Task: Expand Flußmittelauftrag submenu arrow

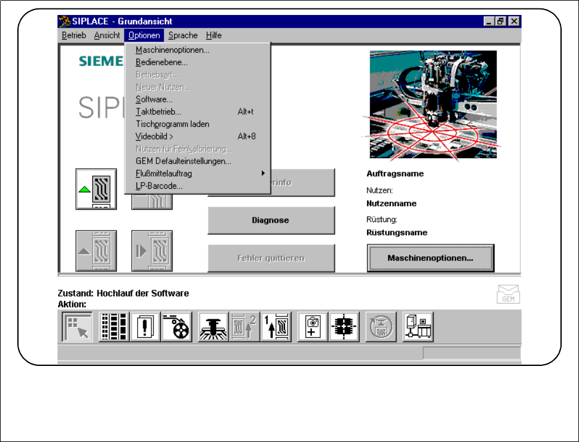Action: (263, 173)
